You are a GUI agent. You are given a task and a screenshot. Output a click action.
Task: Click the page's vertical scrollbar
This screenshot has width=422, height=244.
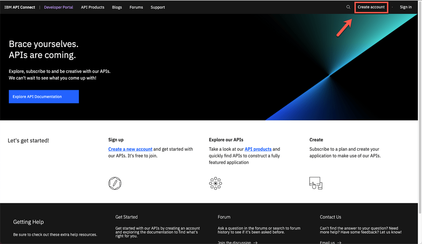pos(420,108)
